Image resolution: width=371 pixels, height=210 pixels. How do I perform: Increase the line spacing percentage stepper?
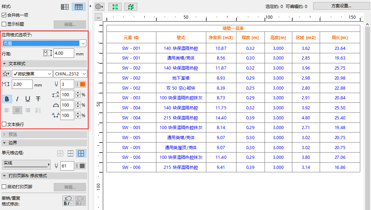click(x=78, y=93)
